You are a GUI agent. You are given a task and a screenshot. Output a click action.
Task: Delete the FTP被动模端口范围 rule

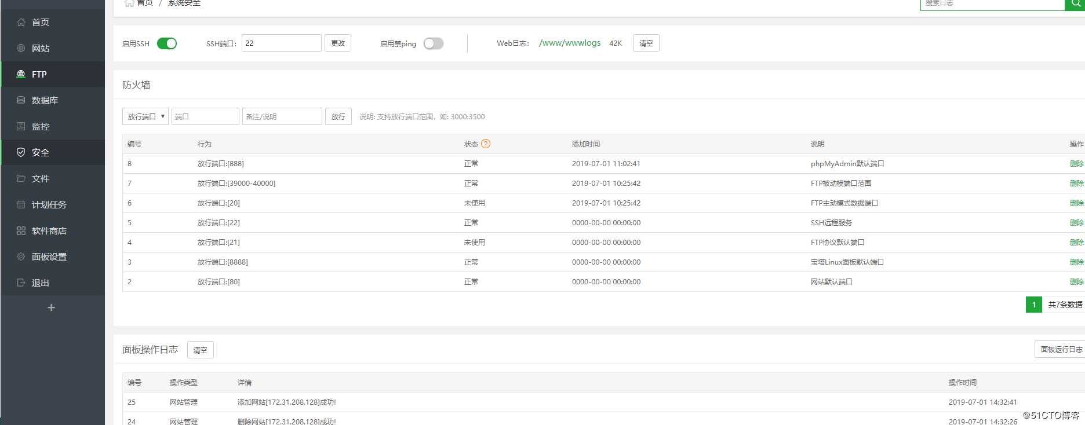click(1076, 183)
